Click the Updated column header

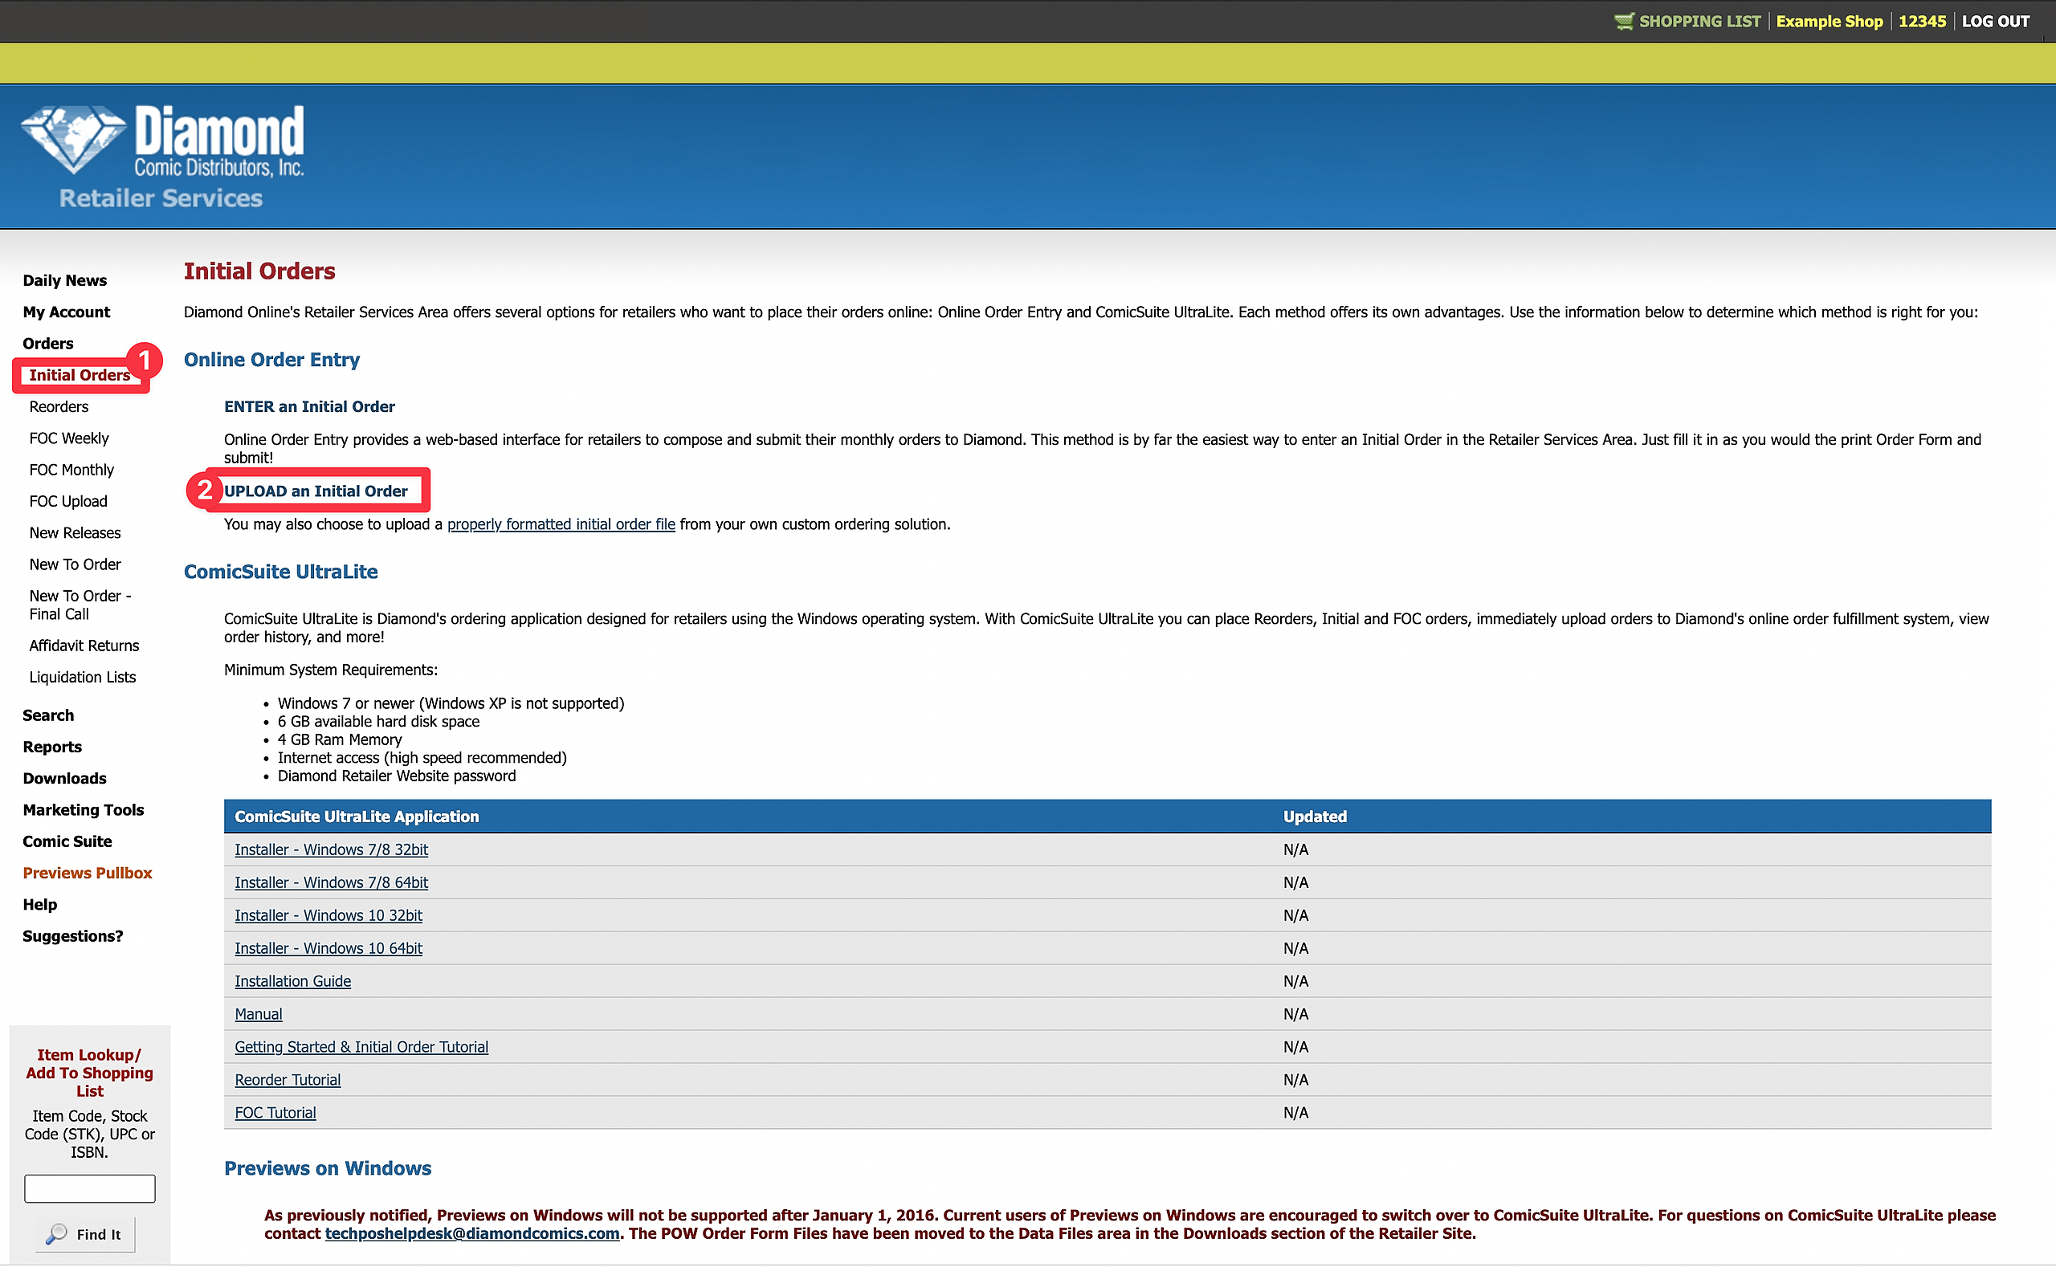(1314, 817)
